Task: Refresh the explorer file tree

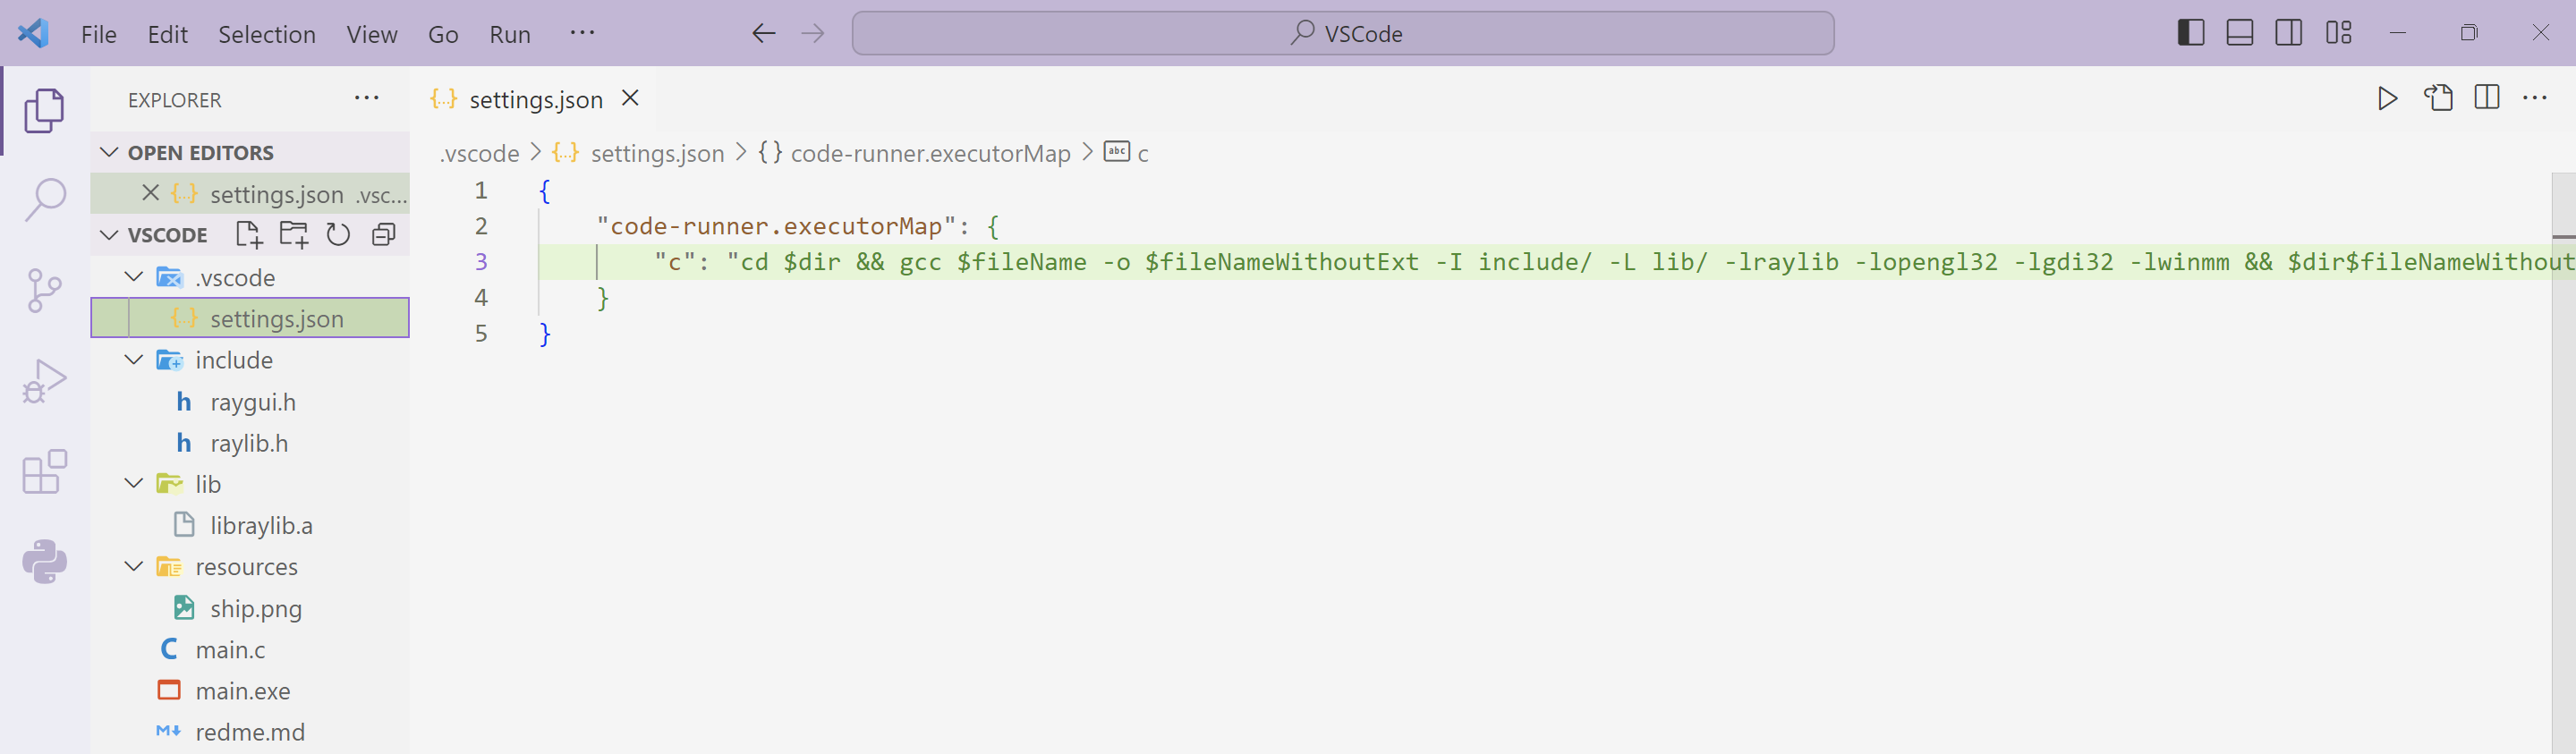Action: [x=339, y=235]
